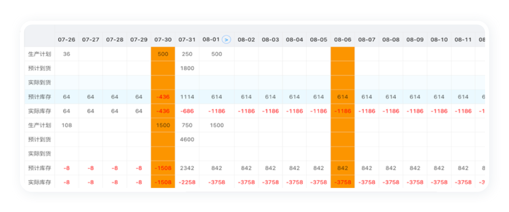This screenshot has width=509, height=212.
Task: Select the 750 cell under 07-31
Action: tap(187, 125)
